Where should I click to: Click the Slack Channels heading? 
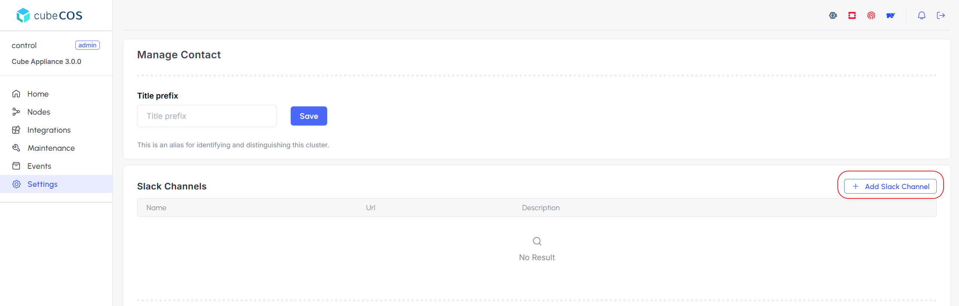point(172,186)
